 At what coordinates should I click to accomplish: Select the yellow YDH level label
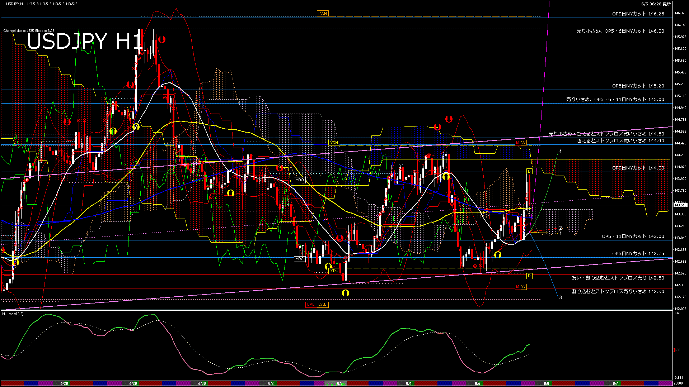point(334,143)
